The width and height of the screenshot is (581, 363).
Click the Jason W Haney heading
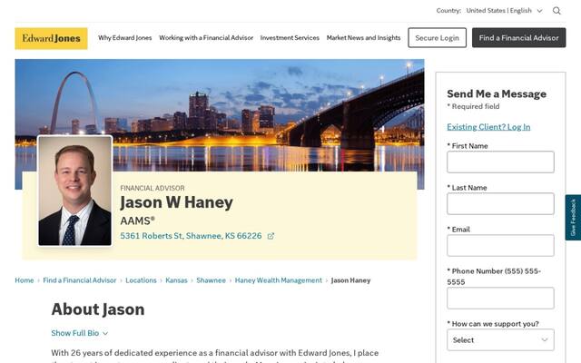pyautogui.click(x=176, y=202)
